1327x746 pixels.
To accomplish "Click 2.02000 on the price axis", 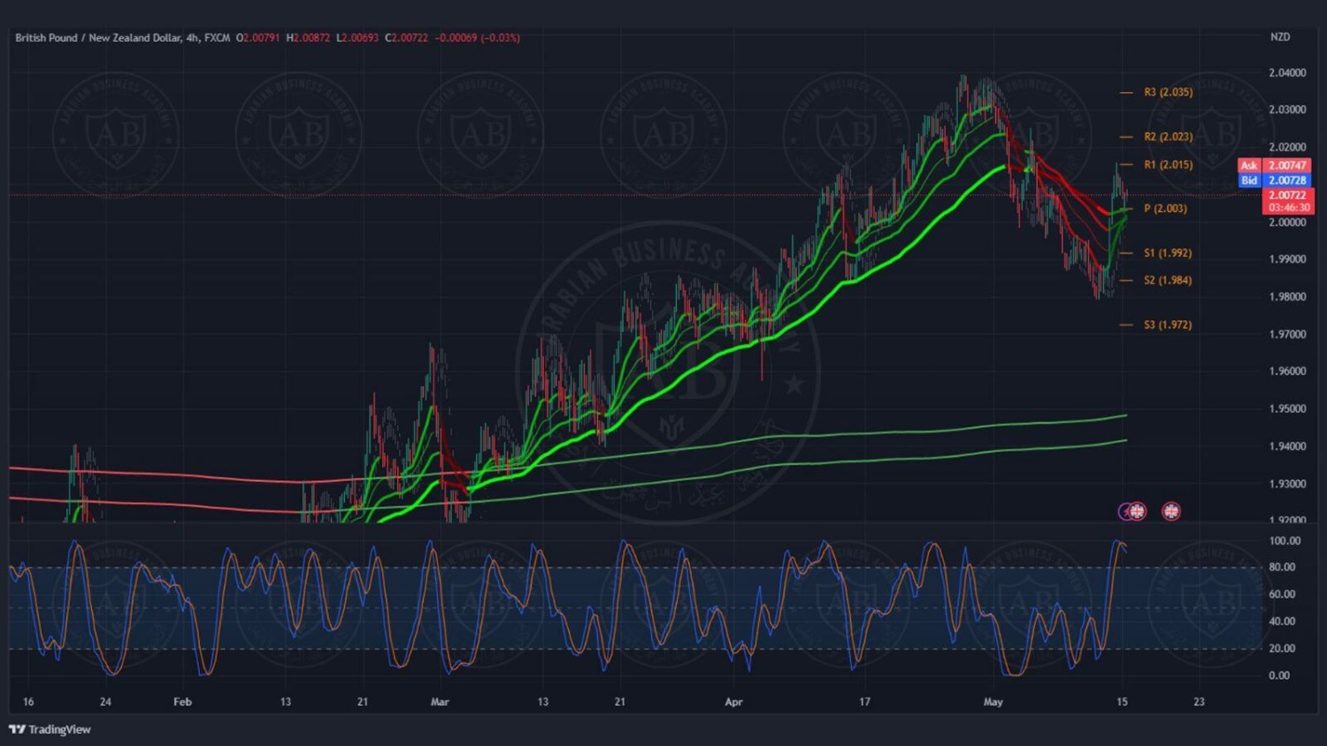I will 1287,148.
